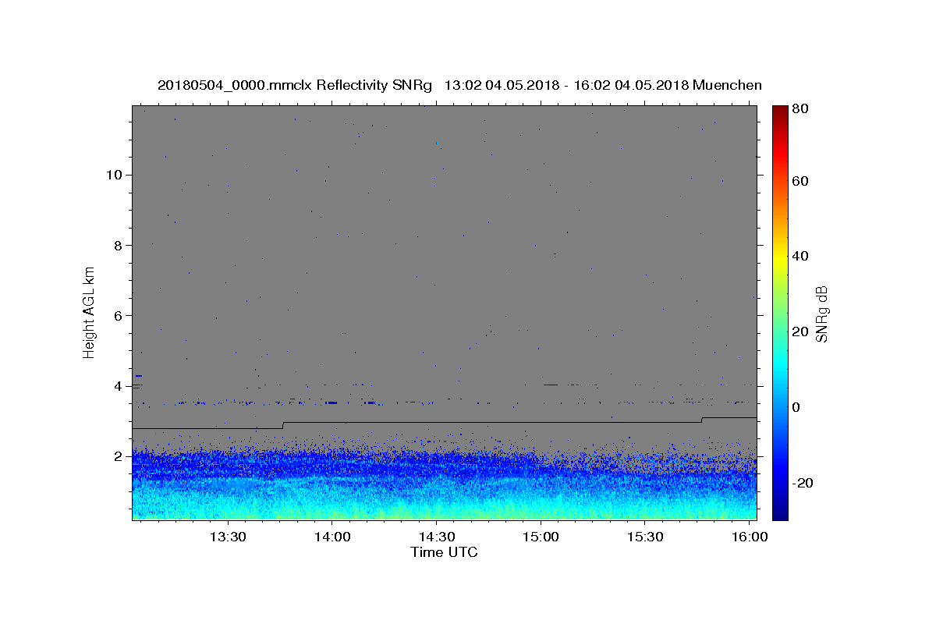Click the gray no-signal area above 6 km
The image size is (936, 624).
(x=444, y=211)
